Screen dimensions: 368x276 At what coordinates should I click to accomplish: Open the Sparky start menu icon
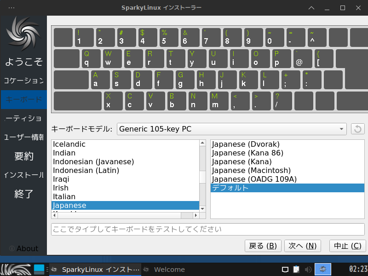16,270
